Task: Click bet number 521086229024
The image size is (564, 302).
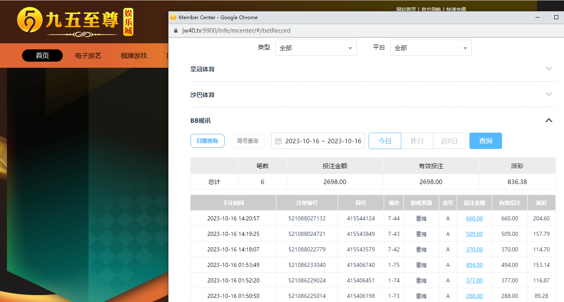Action: point(307,280)
